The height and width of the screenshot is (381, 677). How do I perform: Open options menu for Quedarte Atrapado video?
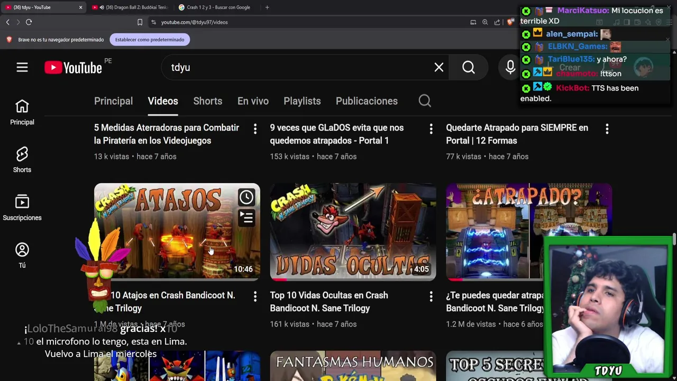607,128
